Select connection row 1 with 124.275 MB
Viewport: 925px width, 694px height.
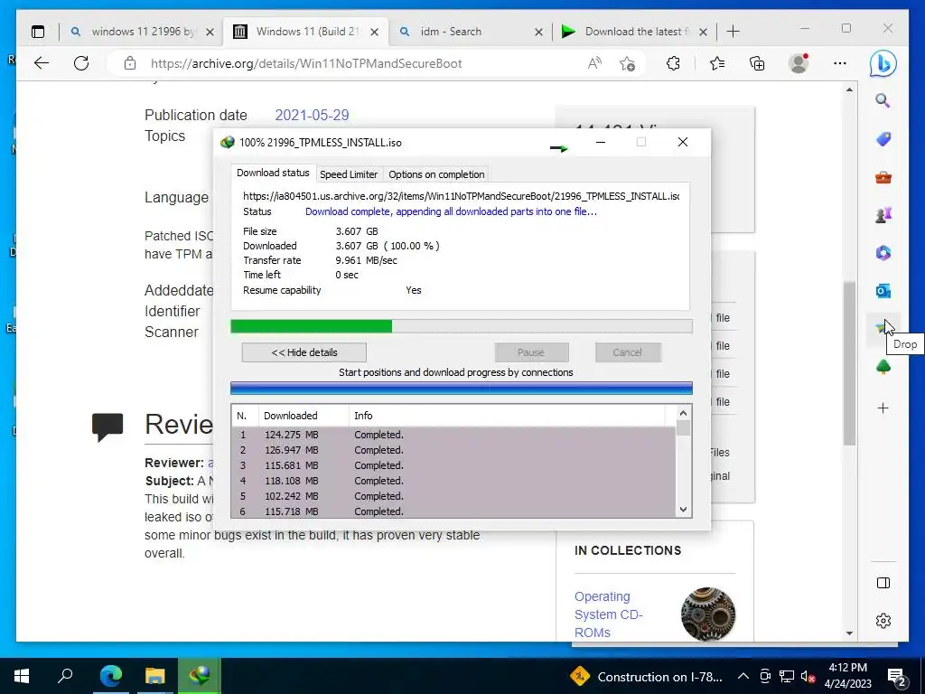[x=453, y=435]
